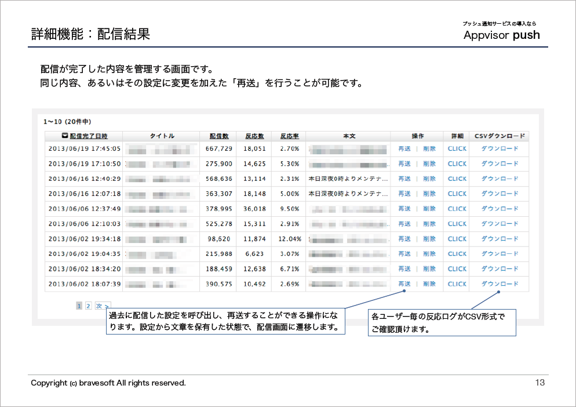
Task: Open CLICK details for 2013/06/02 19:04:35 row
Action: [x=457, y=254]
